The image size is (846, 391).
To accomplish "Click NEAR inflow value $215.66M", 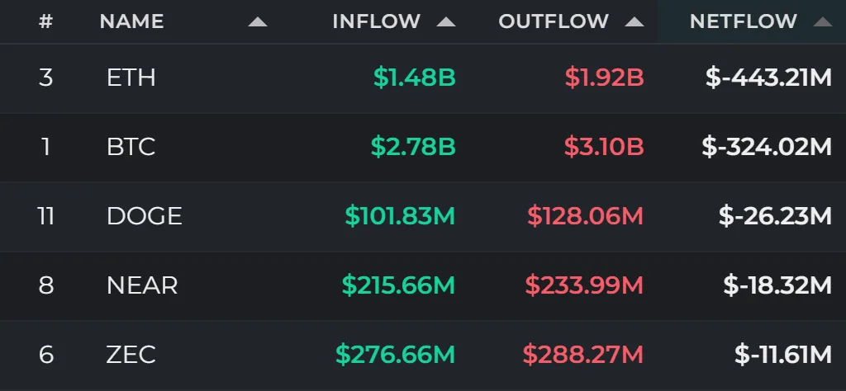I will click(399, 285).
